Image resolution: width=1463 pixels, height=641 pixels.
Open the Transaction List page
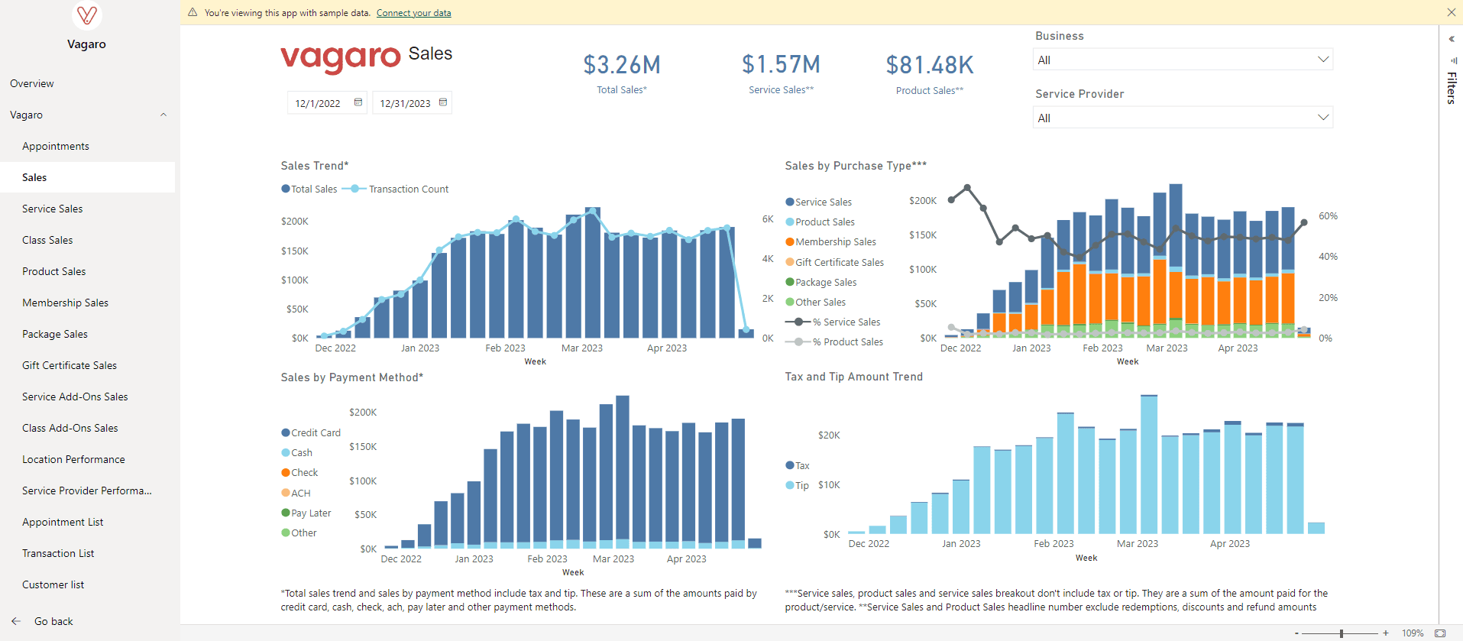58,553
